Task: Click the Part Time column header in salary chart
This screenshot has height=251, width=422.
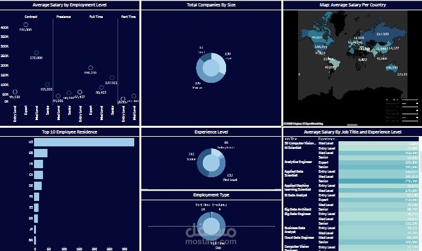Action: 128,17
